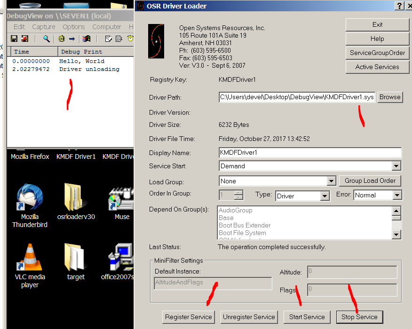Click the Display Name input field
This screenshot has width=412, height=329.
tap(310, 152)
